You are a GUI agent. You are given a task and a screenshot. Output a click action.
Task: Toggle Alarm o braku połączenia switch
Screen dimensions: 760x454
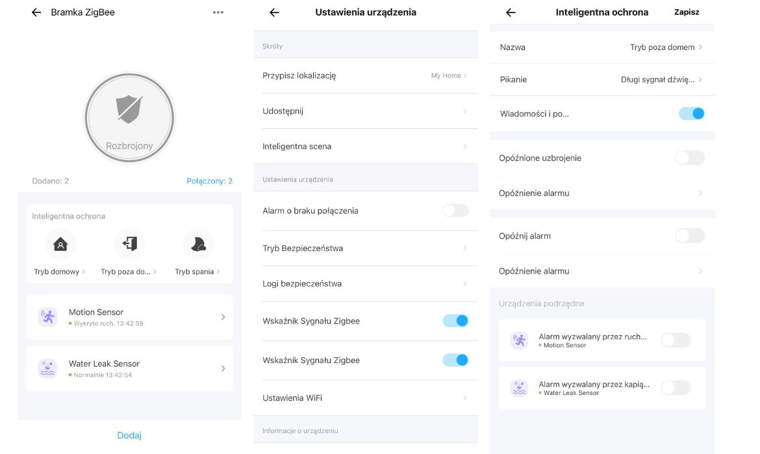click(x=455, y=210)
